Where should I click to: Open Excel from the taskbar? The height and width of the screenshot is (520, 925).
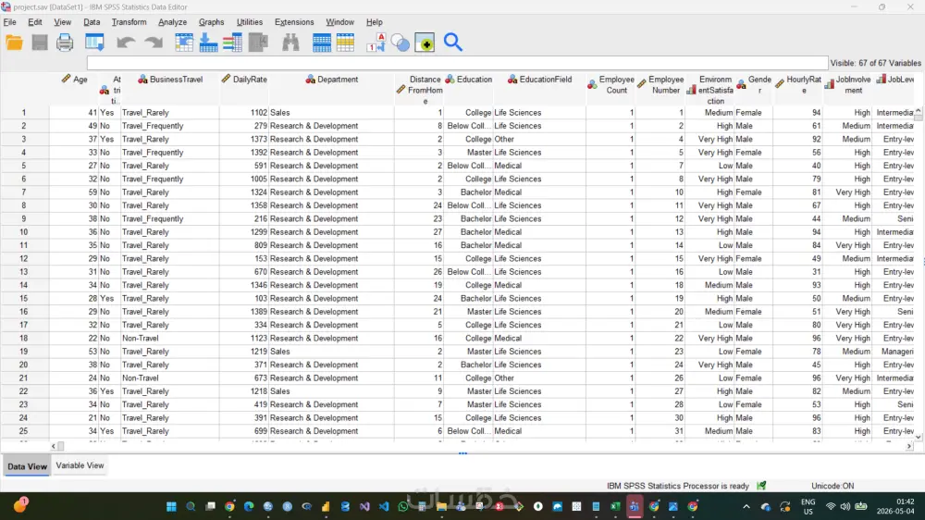click(x=615, y=506)
